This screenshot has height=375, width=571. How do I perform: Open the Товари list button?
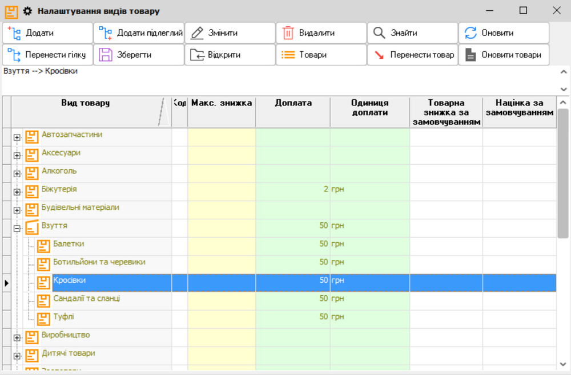click(321, 55)
